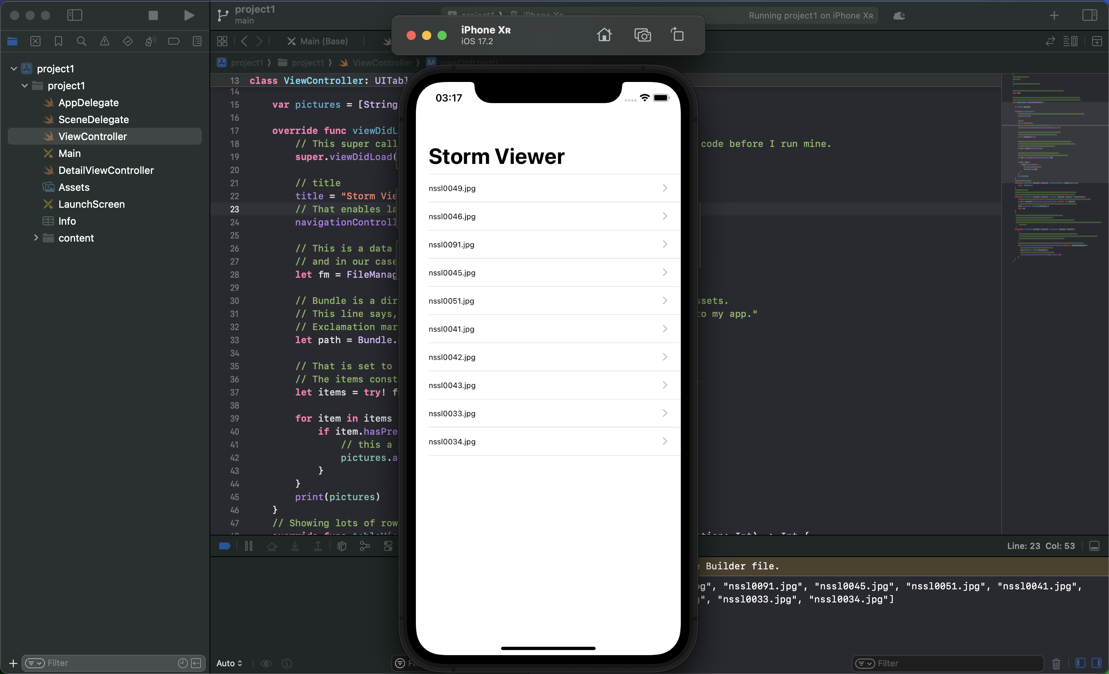Select nssl0034.jpg in the simulator list
Viewport: 1109px width, 674px height.
pyautogui.click(x=548, y=442)
